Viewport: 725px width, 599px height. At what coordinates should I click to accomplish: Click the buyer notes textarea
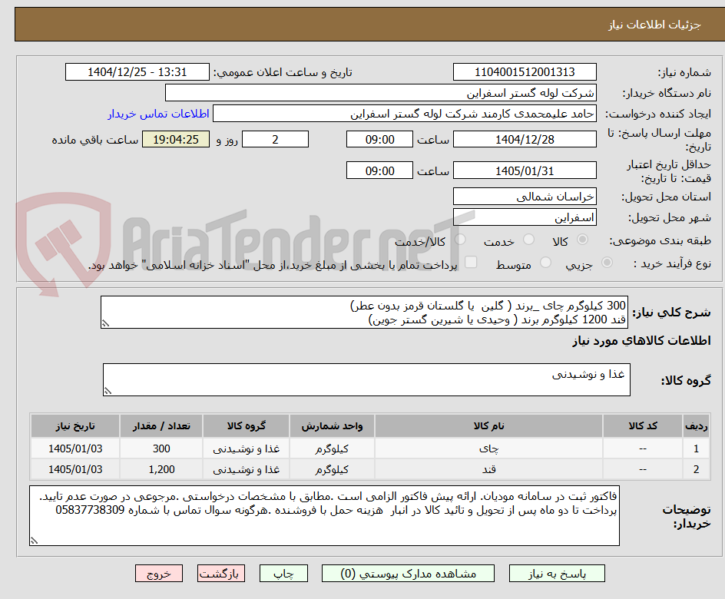point(324,516)
